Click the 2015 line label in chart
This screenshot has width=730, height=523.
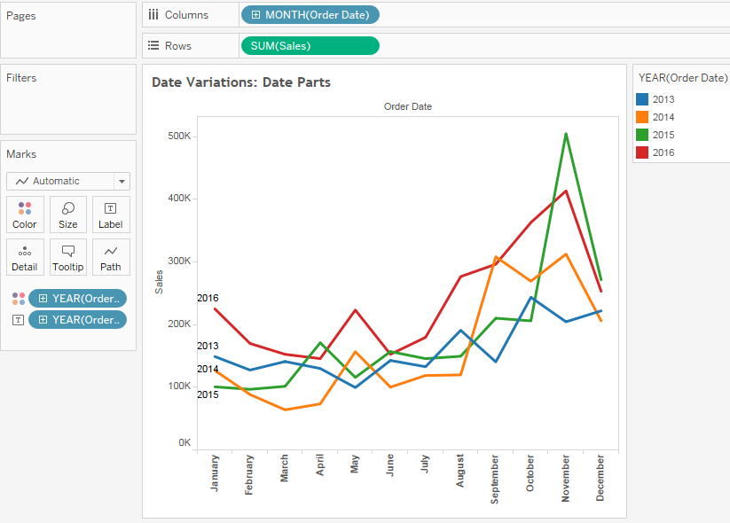tap(208, 394)
